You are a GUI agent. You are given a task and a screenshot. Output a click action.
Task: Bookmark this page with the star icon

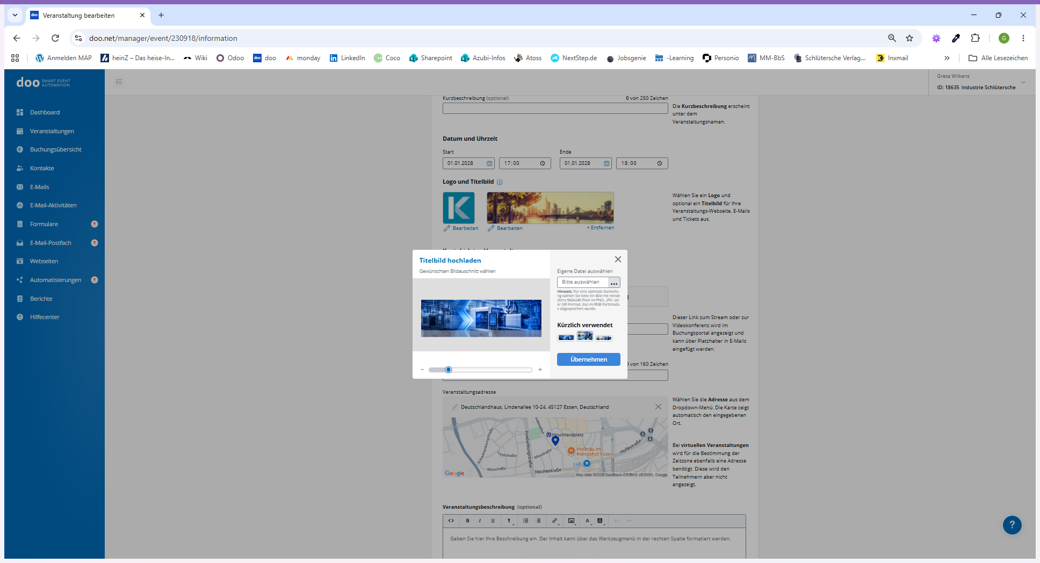(x=909, y=38)
